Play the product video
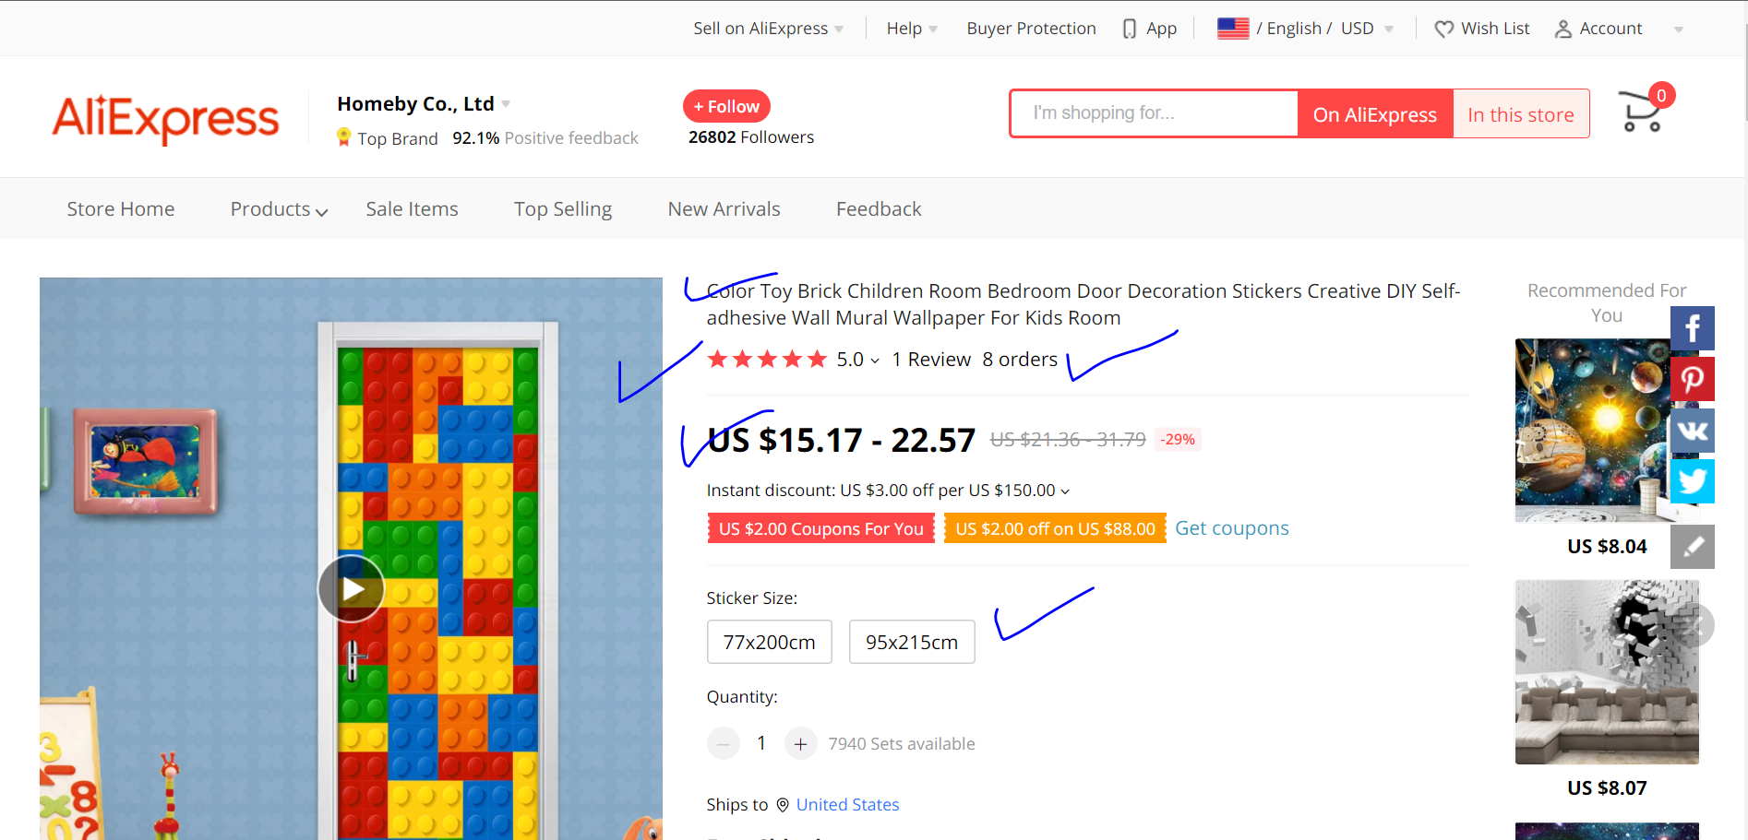Screen dimensions: 1748x840 pos(351,588)
